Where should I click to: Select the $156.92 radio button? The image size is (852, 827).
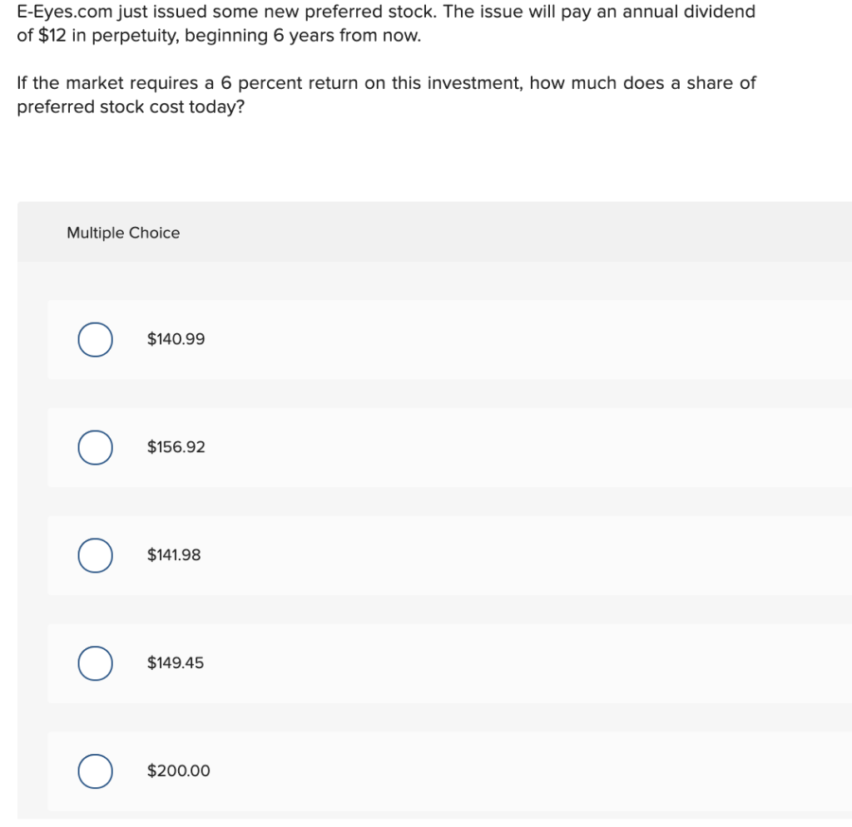(94, 447)
